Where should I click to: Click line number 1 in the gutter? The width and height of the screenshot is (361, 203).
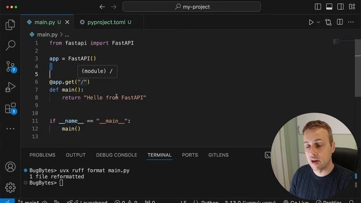pyautogui.click(x=36, y=43)
